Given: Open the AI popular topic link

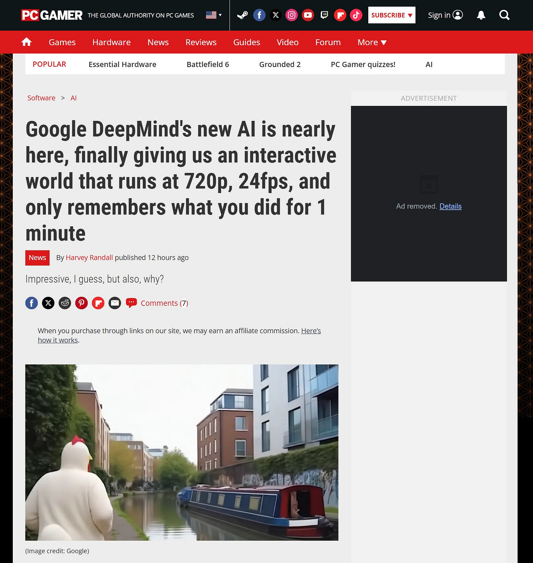Looking at the screenshot, I should click(429, 64).
